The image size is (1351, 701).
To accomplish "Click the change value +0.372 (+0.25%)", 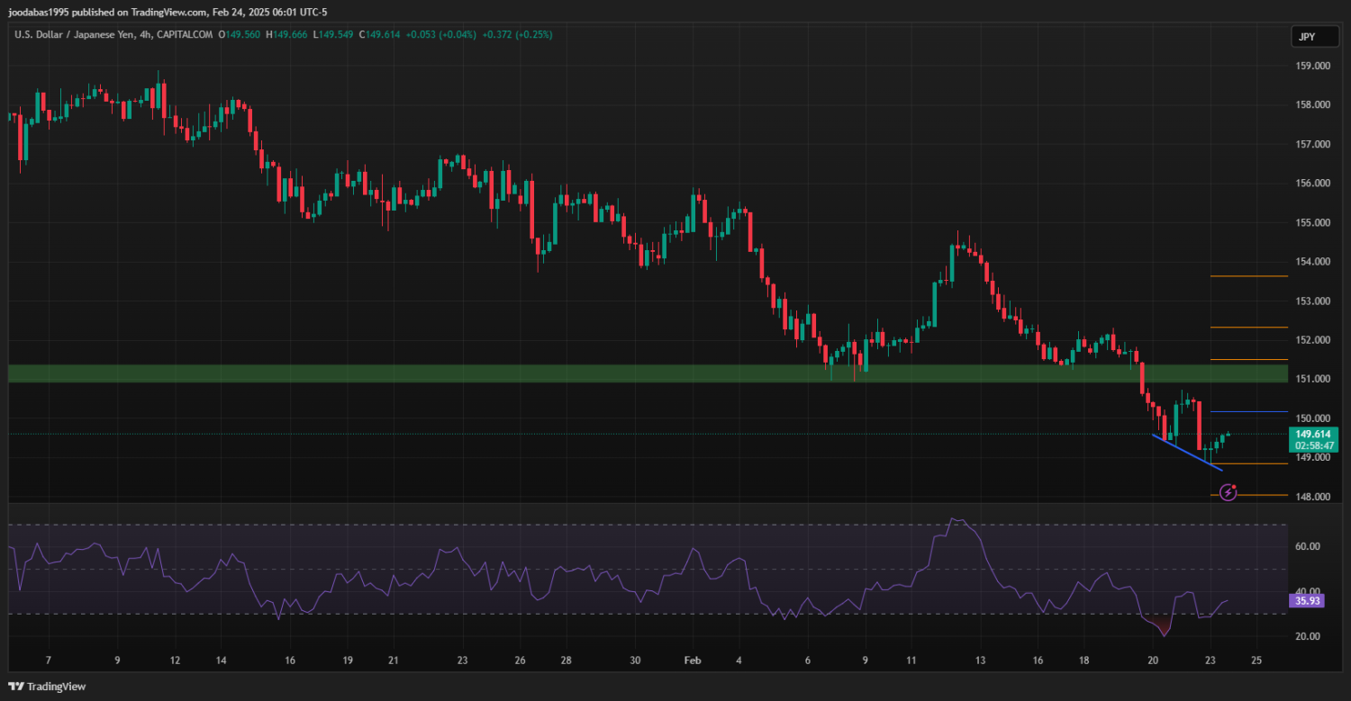I will (518, 34).
